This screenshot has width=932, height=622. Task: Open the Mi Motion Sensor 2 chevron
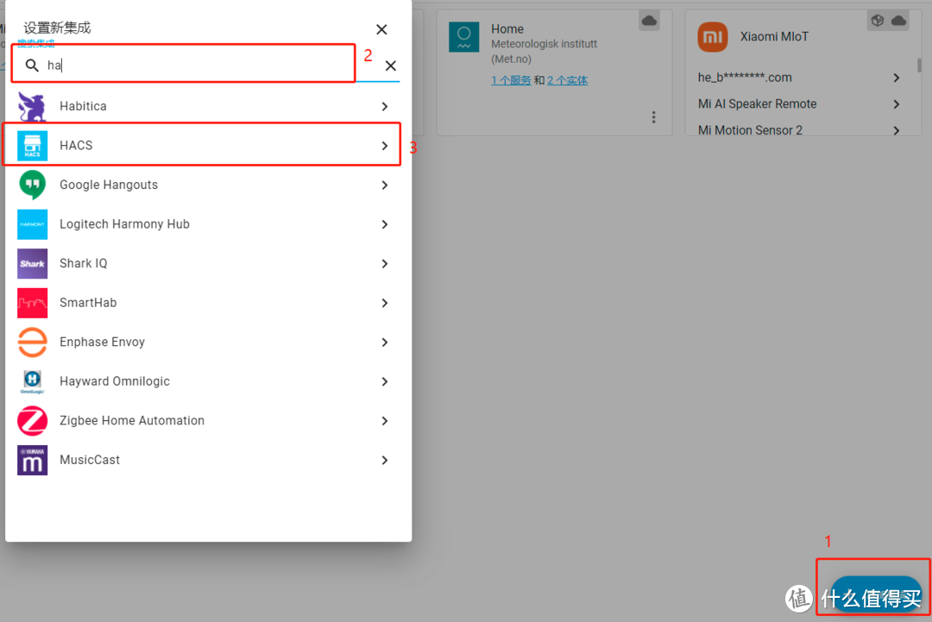[897, 130]
